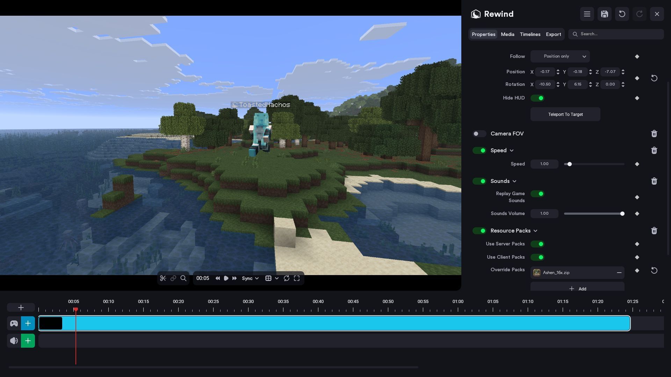Click the grid layout icon in preview toolbar
Screen dimensions: 671x377
[268, 278]
